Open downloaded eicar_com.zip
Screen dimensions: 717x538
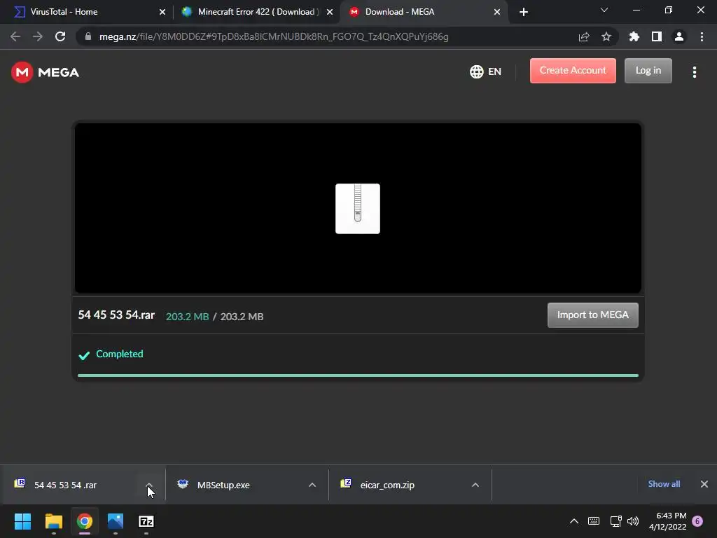click(387, 485)
